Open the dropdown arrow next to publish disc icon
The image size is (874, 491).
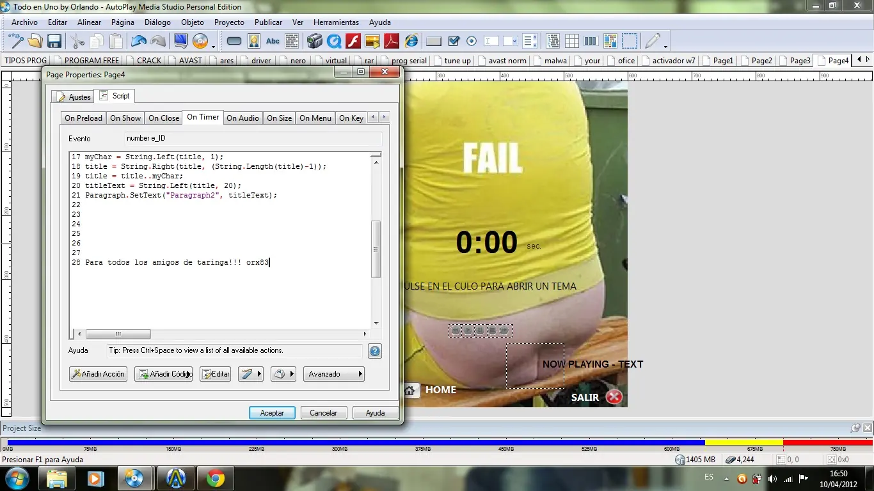click(213, 46)
